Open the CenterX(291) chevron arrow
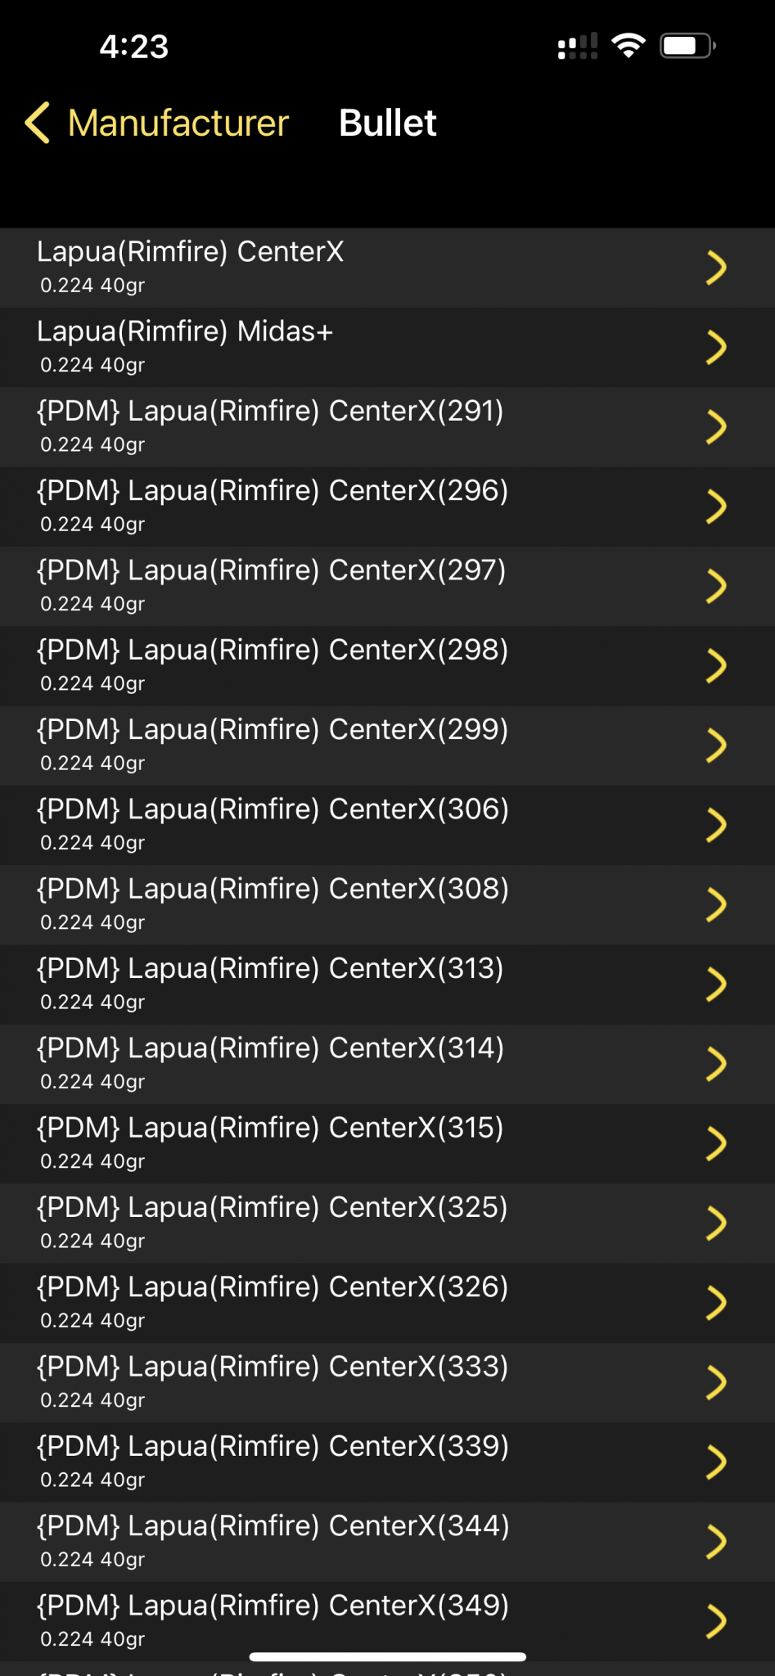 (x=715, y=426)
